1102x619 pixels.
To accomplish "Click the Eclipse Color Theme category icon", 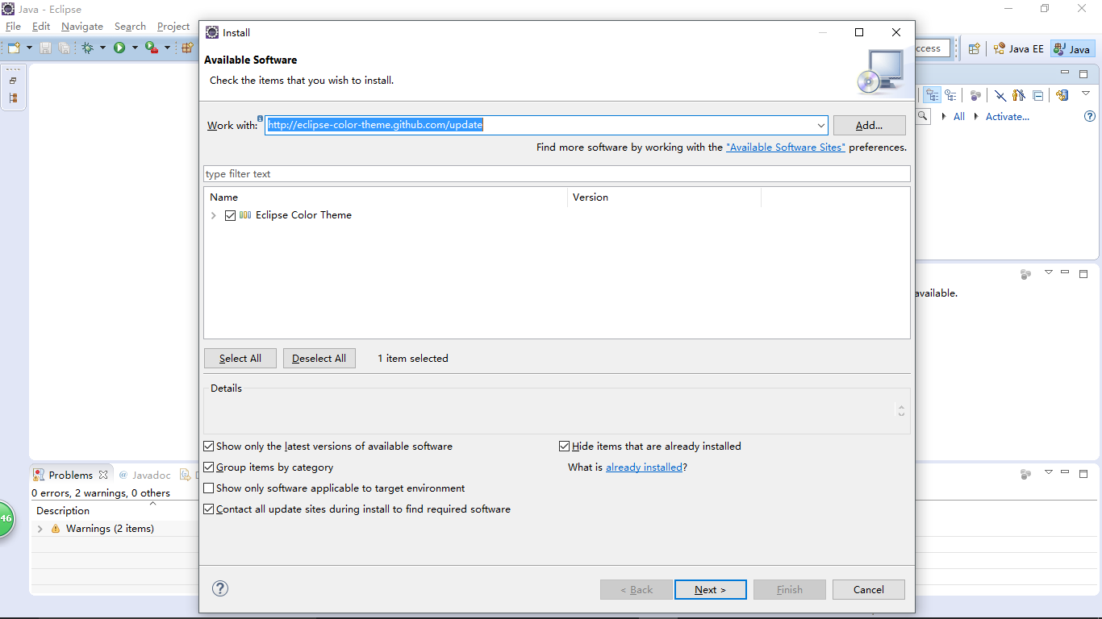I will 245,215.
